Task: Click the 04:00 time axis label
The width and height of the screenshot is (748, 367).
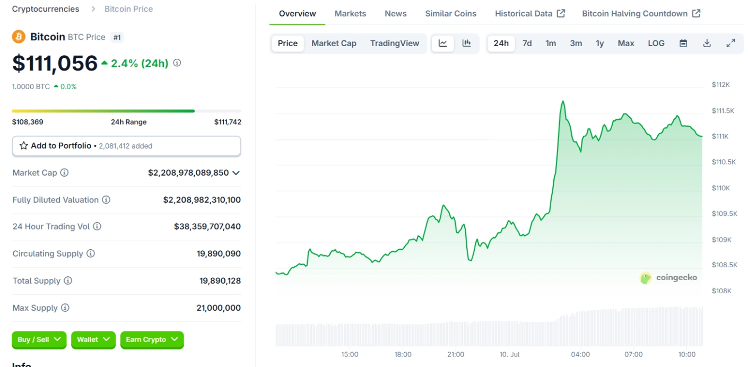Action: point(580,354)
